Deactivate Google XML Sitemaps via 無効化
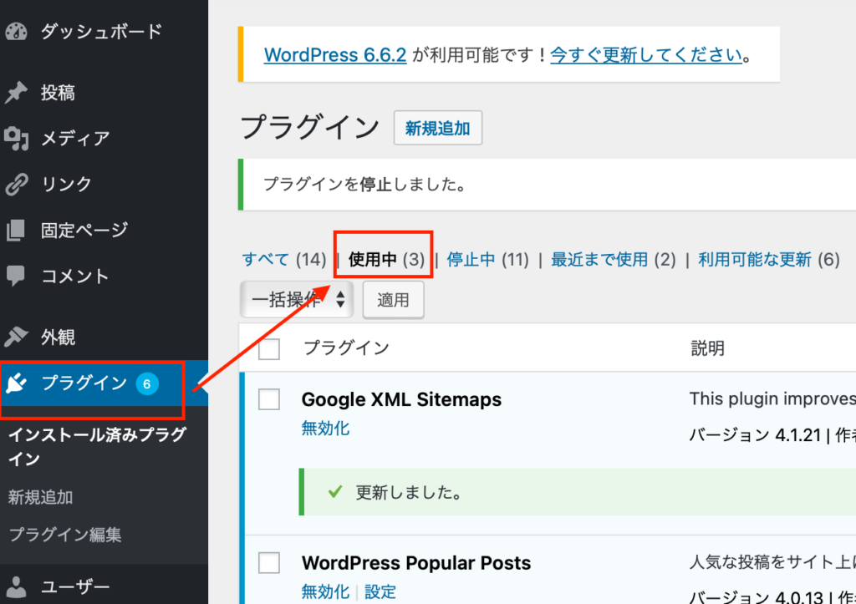This screenshot has height=604, width=856. pyautogui.click(x=325, y=429)
